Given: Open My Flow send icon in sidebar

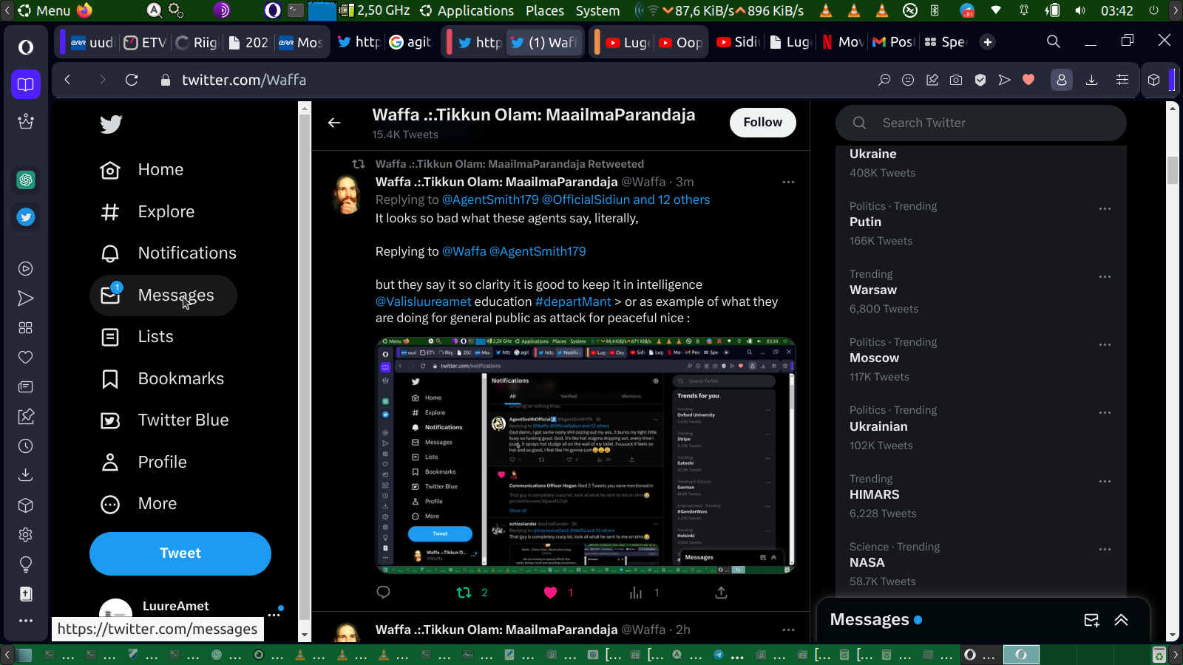Looking at the screenshot, I should [26, 299].
